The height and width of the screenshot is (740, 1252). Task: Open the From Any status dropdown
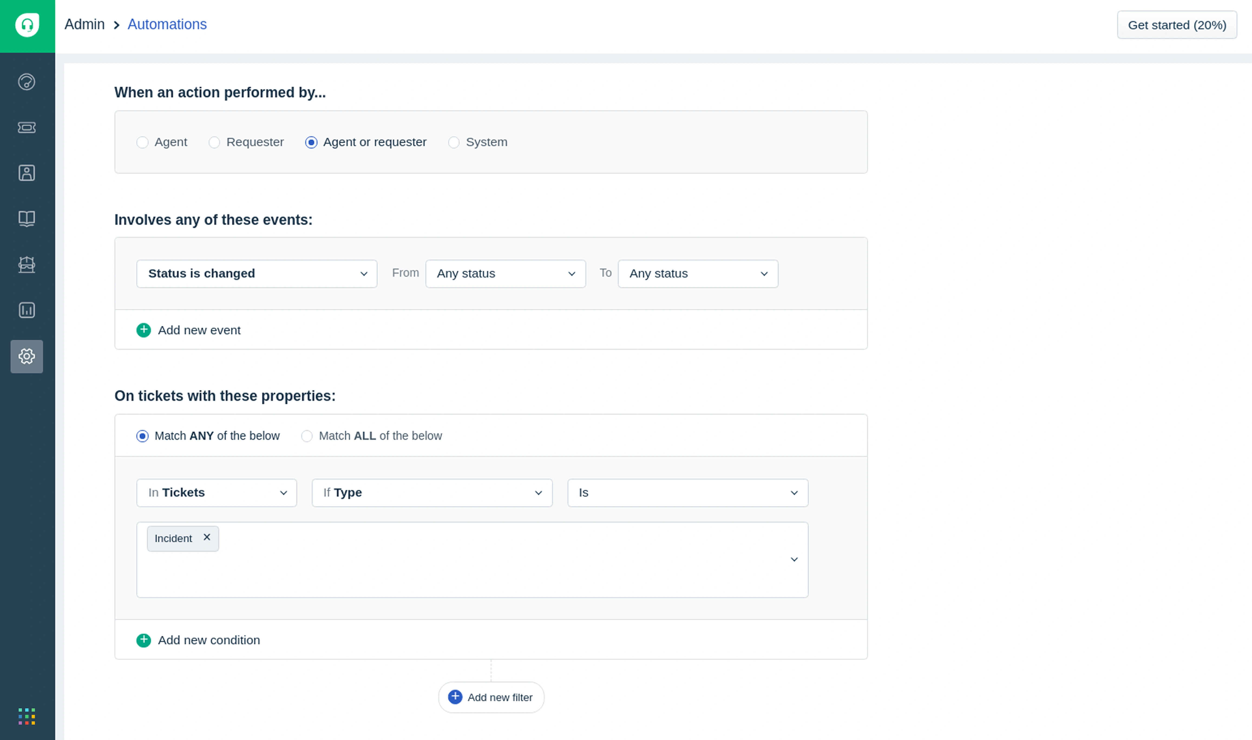tap(505, 274)
